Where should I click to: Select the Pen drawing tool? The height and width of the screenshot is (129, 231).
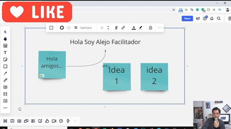click(5, 80)
